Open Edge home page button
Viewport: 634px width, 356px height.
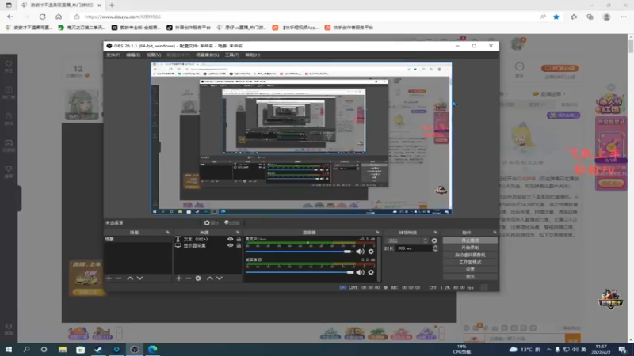pyautogui.click(x=59, y=17)
